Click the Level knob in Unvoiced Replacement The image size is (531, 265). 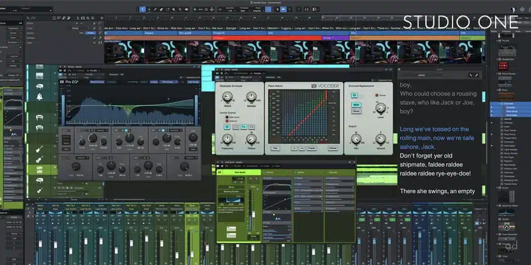[381, 108]
